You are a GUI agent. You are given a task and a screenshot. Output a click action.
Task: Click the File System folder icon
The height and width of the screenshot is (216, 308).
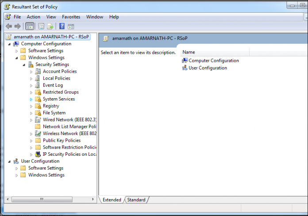point(38,113)
